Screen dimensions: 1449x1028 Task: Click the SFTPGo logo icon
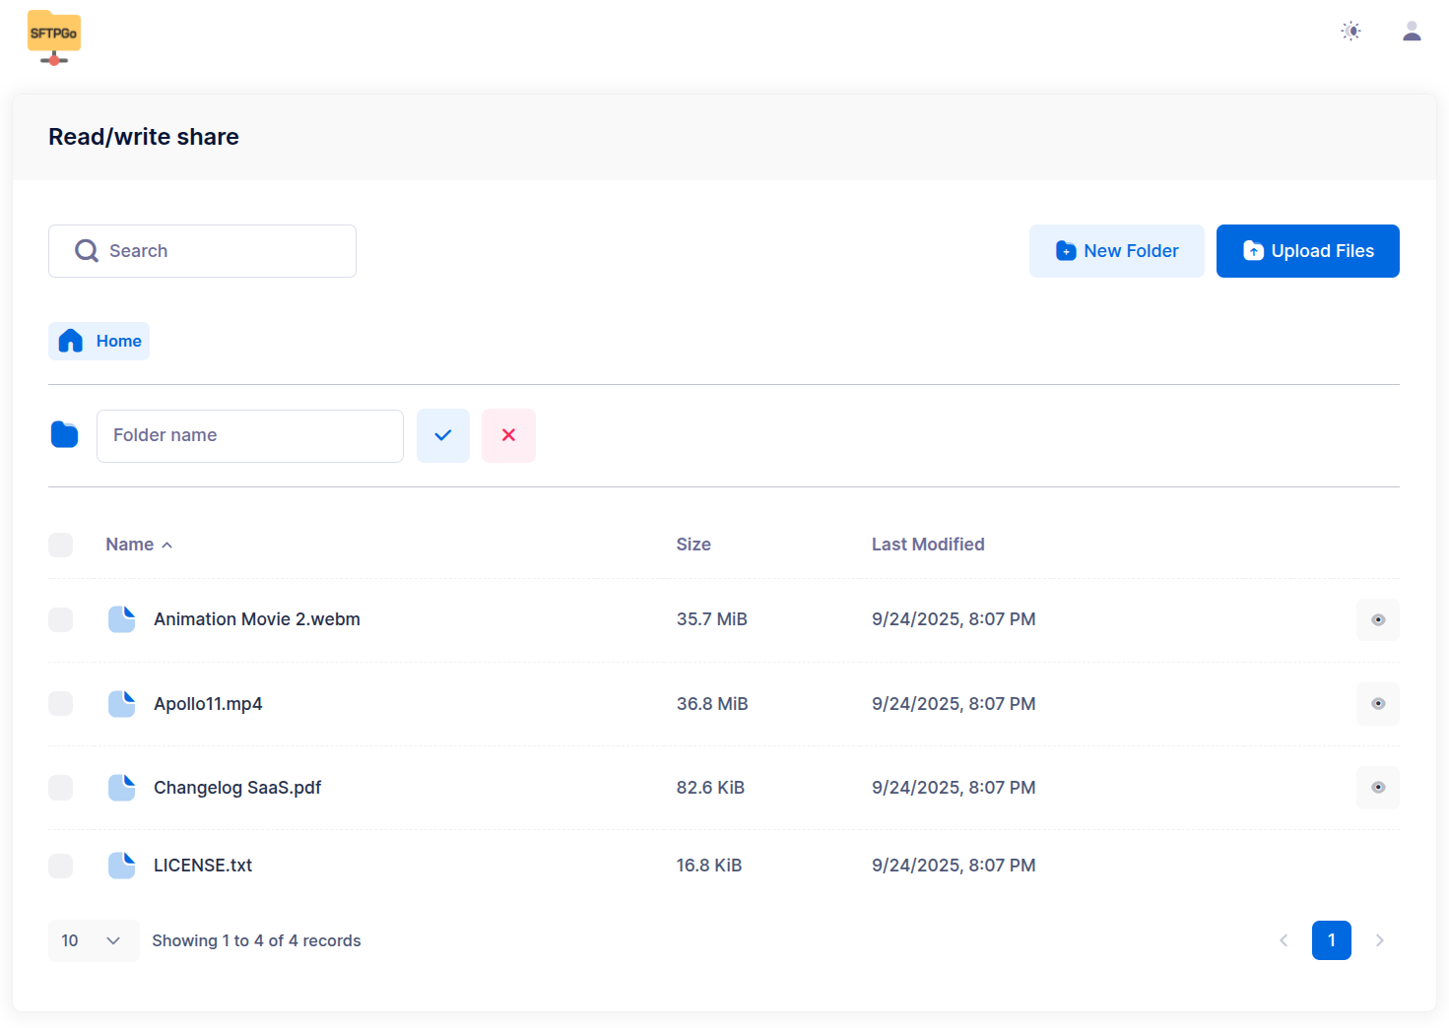coord(54,36)
